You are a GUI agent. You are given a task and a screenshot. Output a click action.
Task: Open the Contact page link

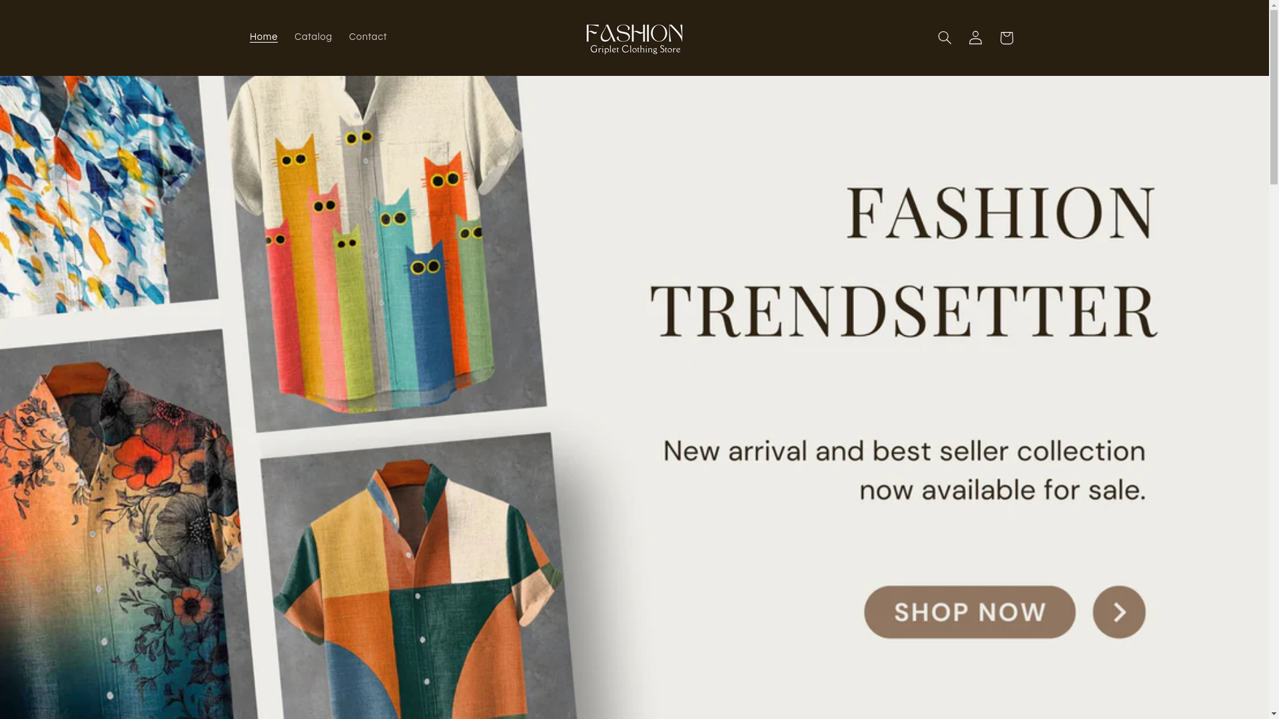pos(368,37)
